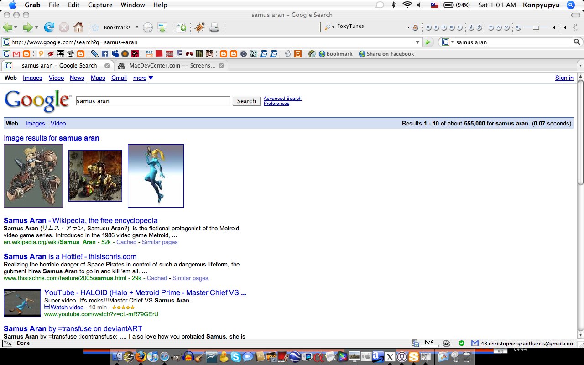This screenshot has height=365, width=584.
Task: Open the Etsy orange E bookmark
Action: point(298,54)
